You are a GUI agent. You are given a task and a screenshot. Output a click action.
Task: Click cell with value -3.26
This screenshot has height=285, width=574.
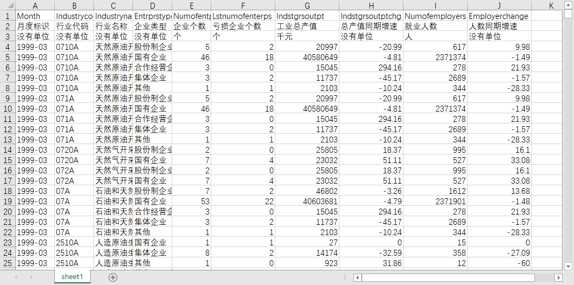point(371,191)
